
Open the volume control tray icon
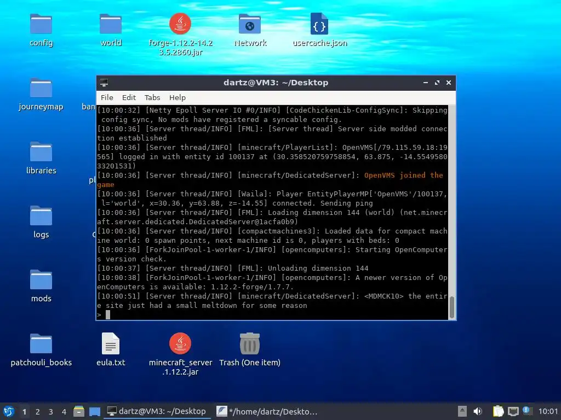478,411
